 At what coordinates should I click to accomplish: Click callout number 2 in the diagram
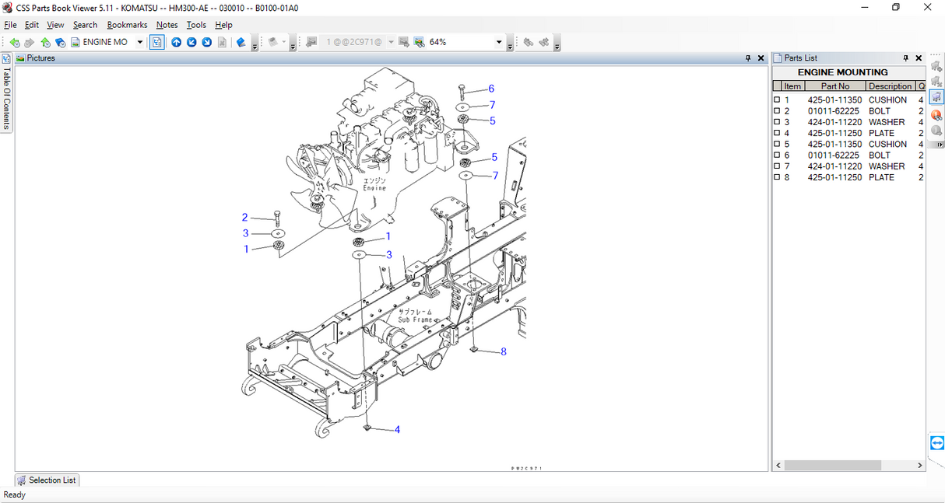point(244,218)
